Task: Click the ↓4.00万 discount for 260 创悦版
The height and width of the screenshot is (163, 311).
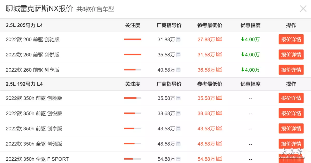Action: [x=250, y=55]
